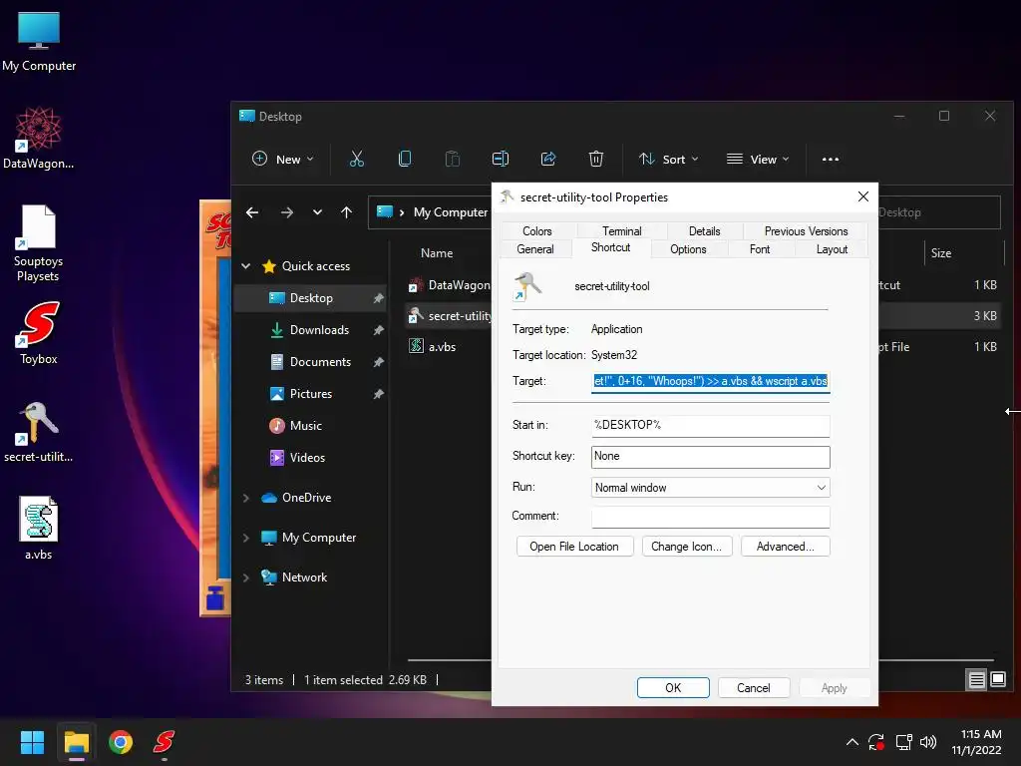Click the Delete trash icon in Explorer toolbar
This screenshot has height=766, width=1021.
[596, 159]
